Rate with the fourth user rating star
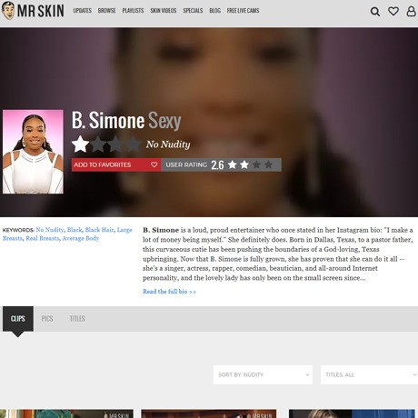The height and width of the screenshot is (418, 418). pyautogui.click(x=268, y=164)
